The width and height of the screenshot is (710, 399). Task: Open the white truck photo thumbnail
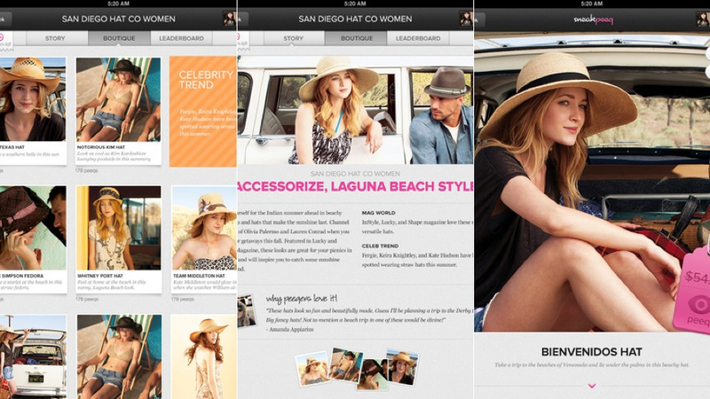coord(33,356)
